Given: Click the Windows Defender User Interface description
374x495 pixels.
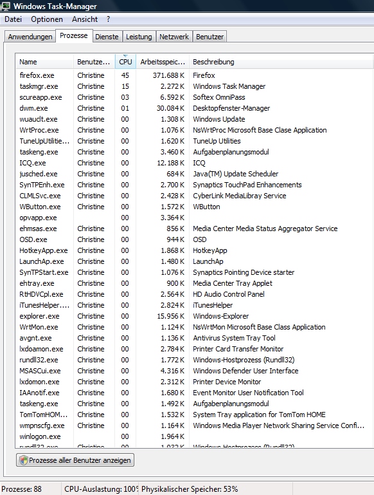Looking at the screenshot, I should pyautogui.click(x=245, y=371).
